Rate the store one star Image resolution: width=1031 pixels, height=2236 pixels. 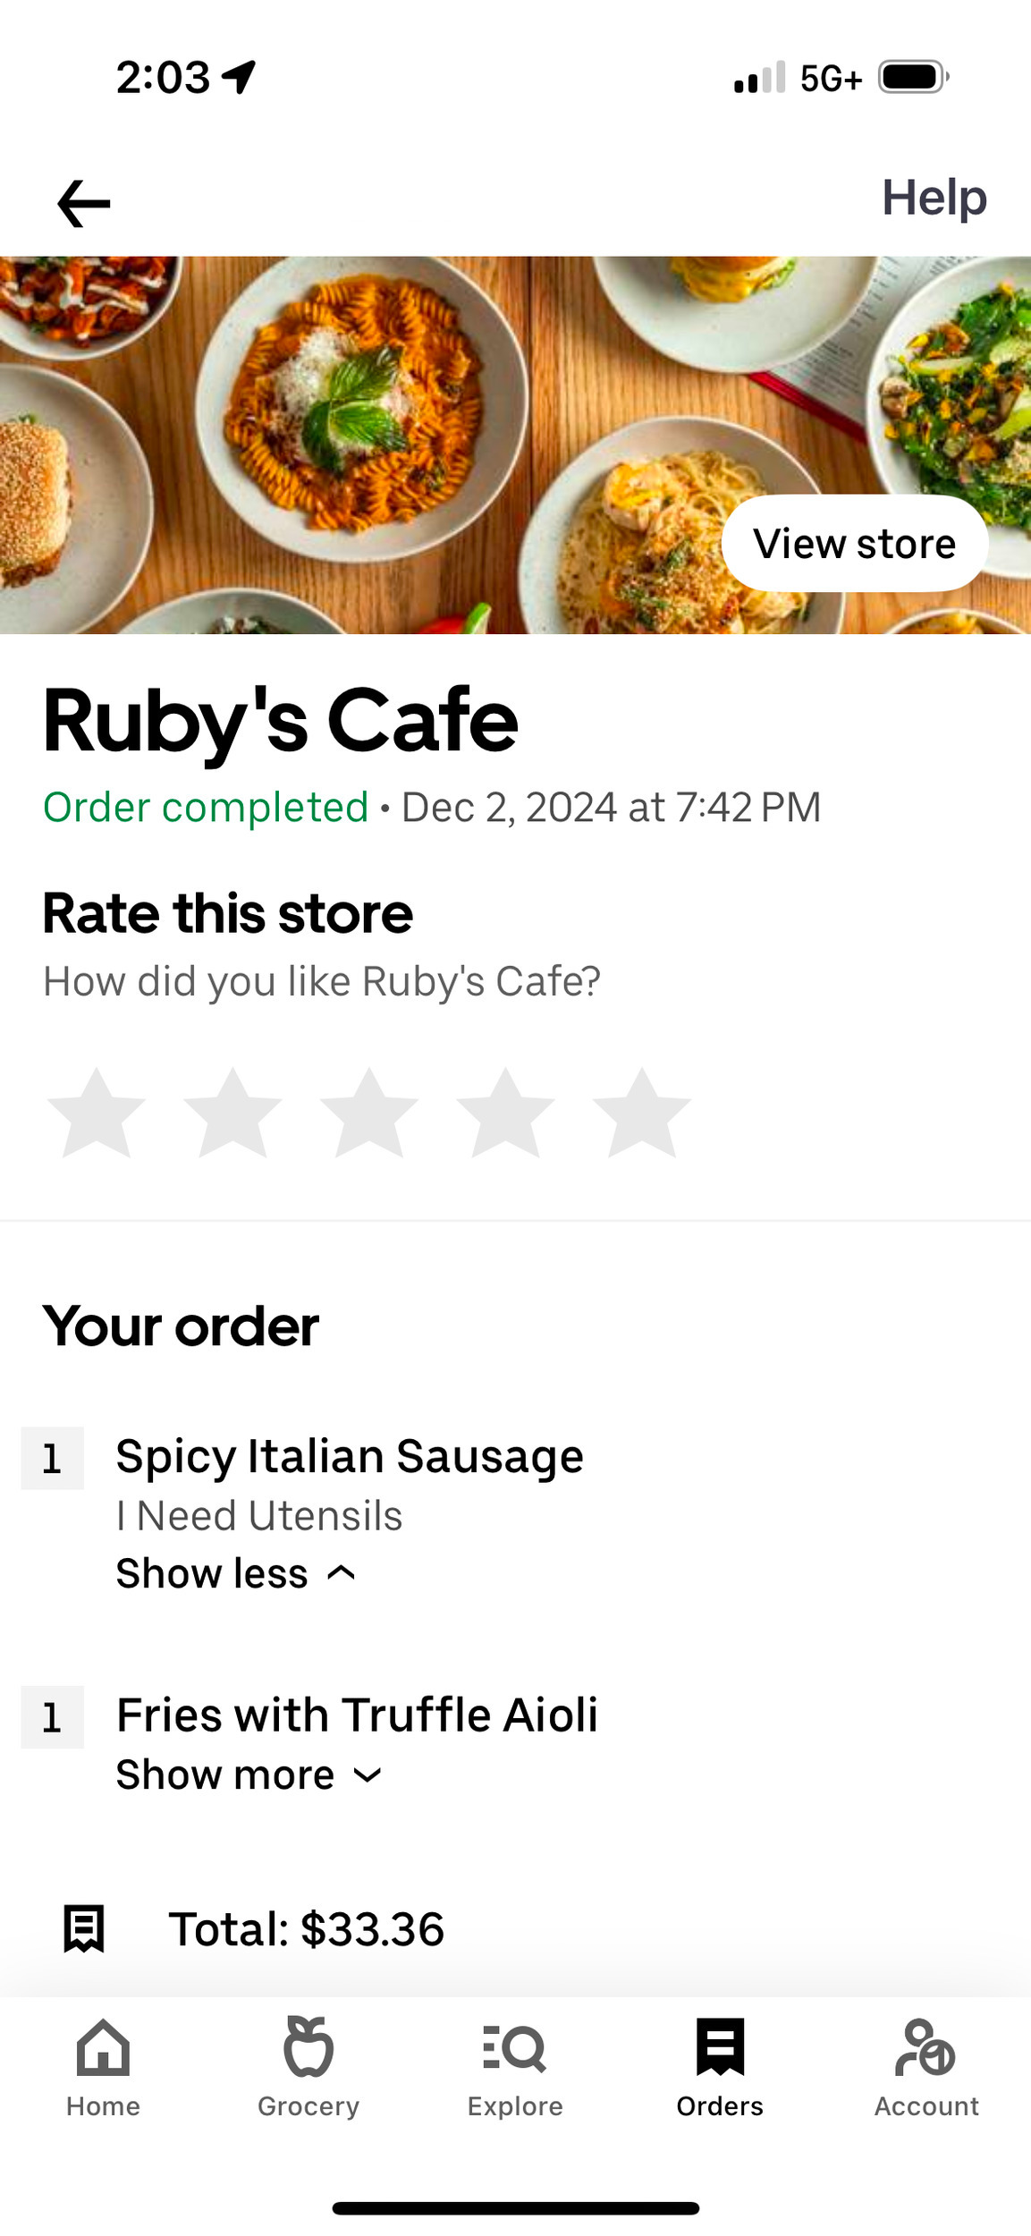(x=97, y=1114)
